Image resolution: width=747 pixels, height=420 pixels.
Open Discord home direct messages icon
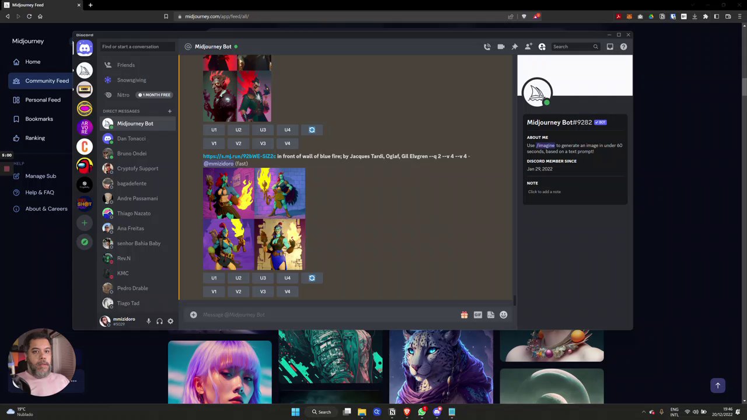[85, 48]
